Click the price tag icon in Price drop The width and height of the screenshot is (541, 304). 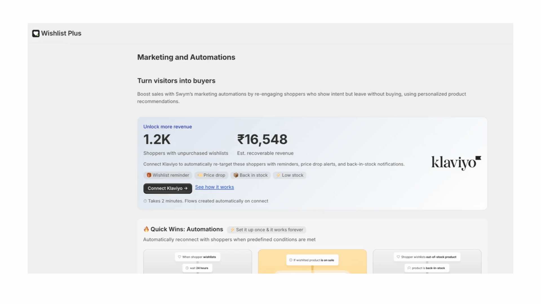[200, 175]
